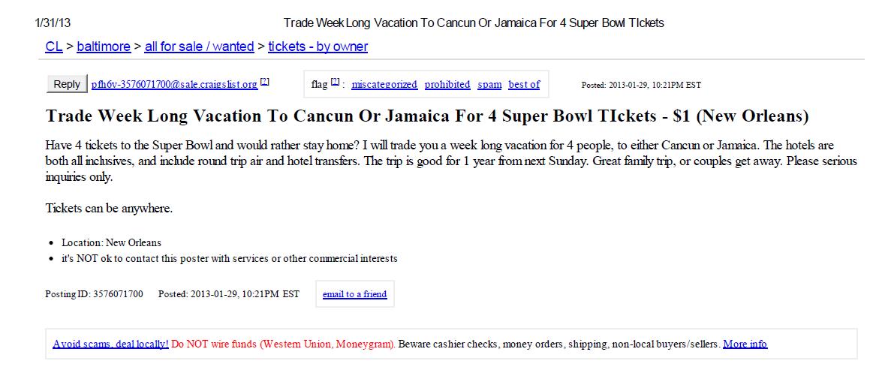Open the help [?] superscript beside email address
The width and height of the screenshot is (870, 382).
pos(265,82)
